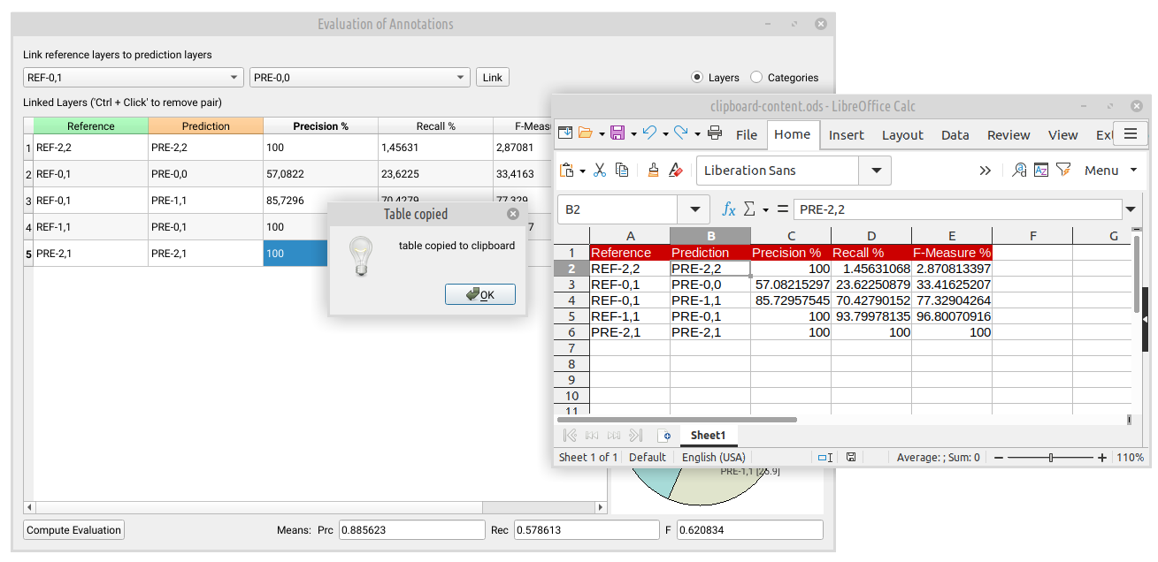1158x562 pixels.
Task: Switch to the Home tab
Action: pos(792,134)
